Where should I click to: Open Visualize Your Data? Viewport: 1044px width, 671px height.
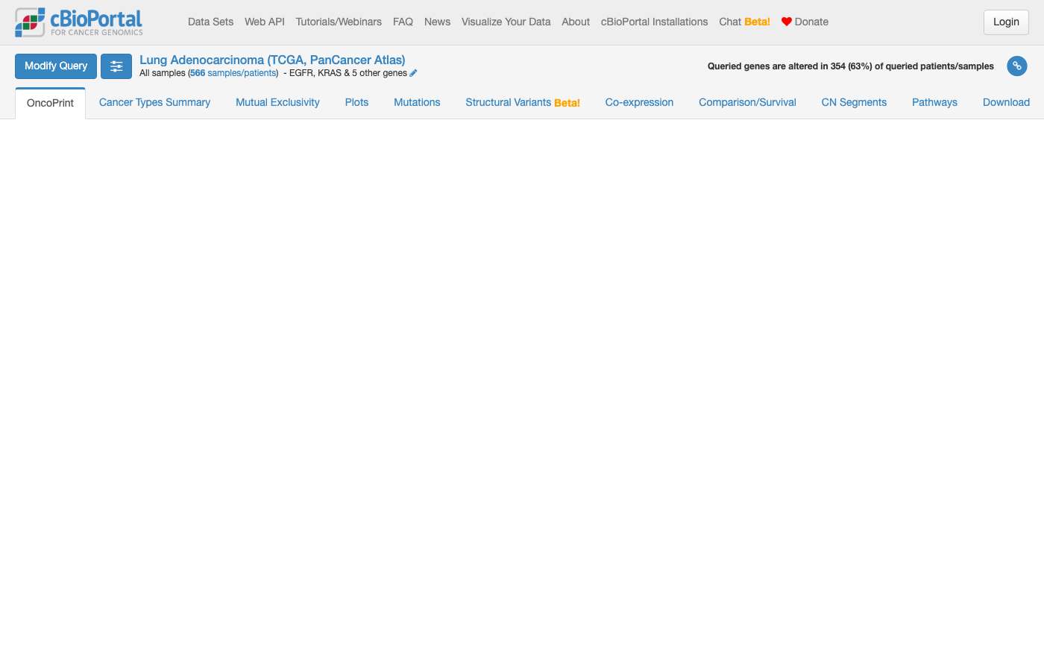pos(506,22)
